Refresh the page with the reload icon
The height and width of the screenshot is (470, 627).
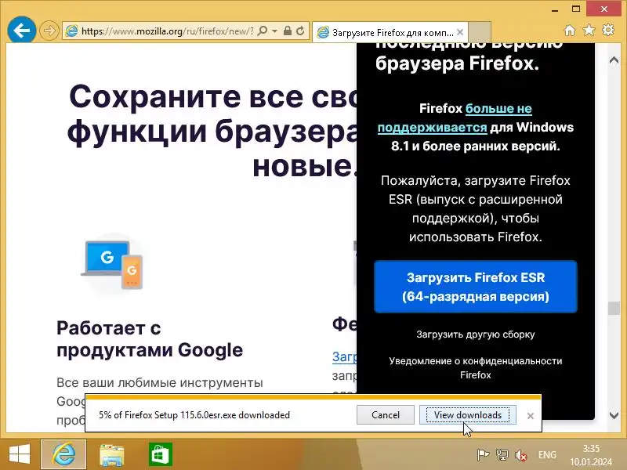point(300,31)
